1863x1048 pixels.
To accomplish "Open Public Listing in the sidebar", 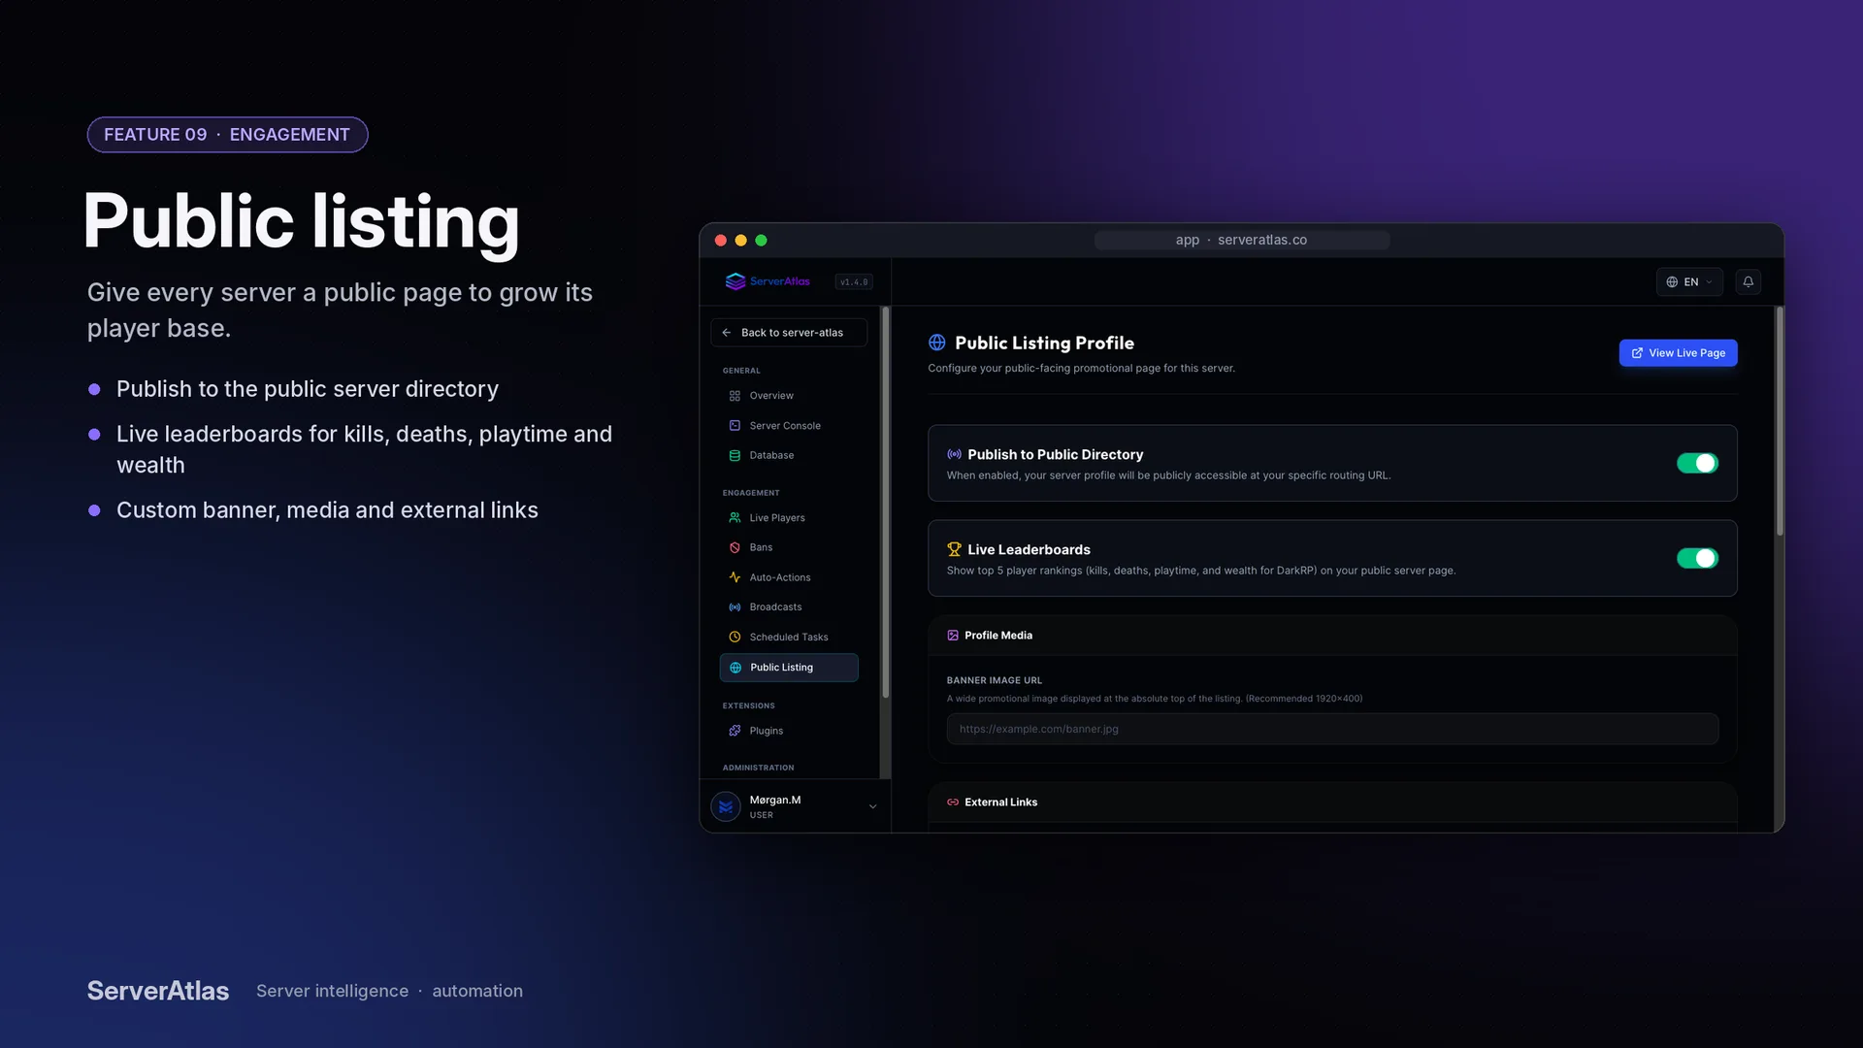I will click(789, 668).
